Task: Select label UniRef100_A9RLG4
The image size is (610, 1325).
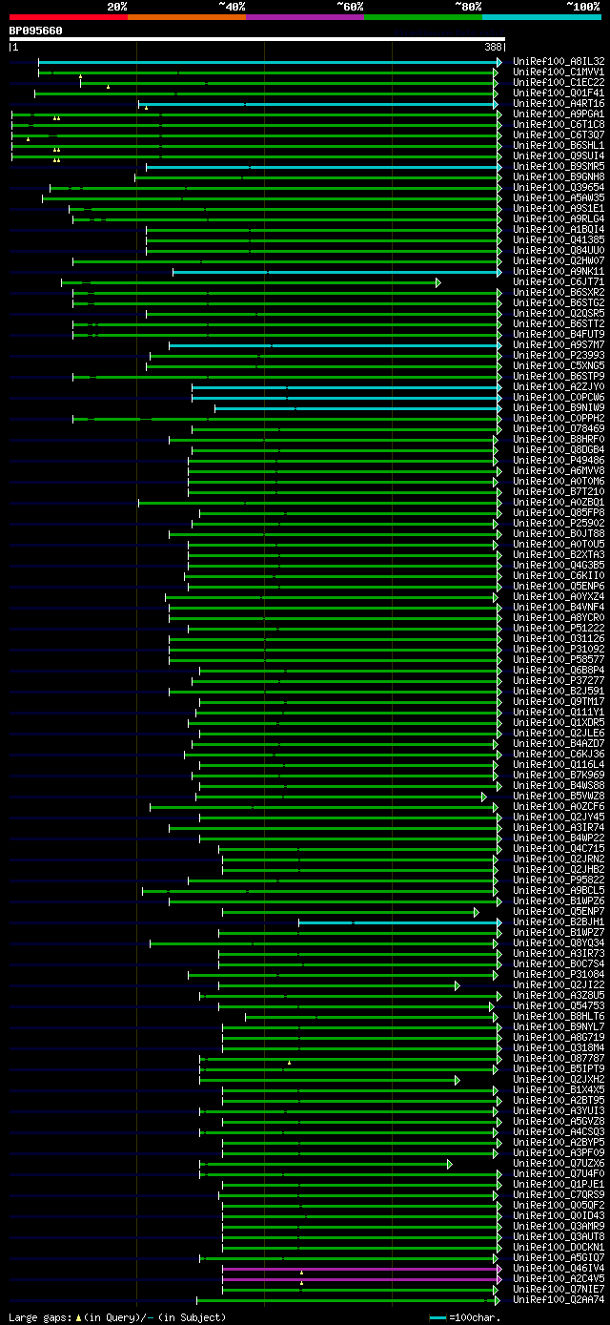Action: (559, 218)
